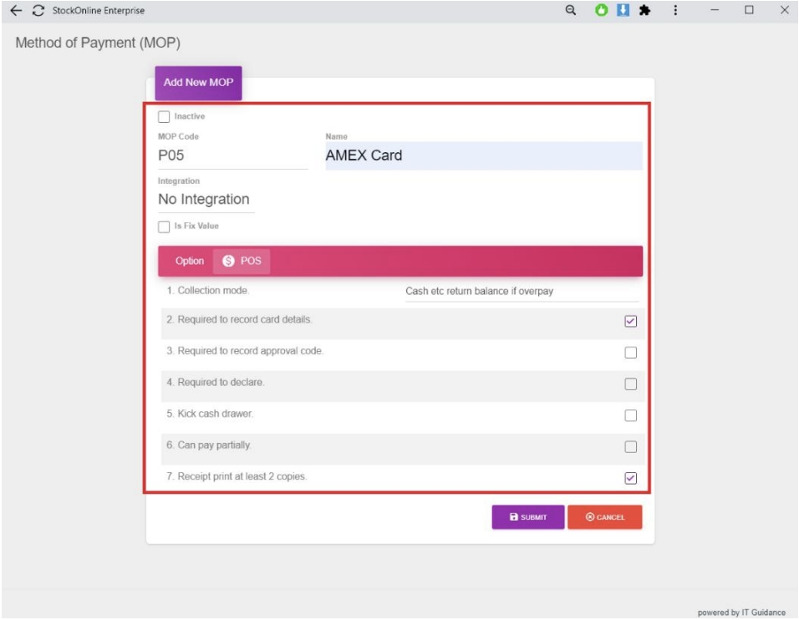799x620 pixels.
Task: Select the Option tab
Action: coord(190,261)
